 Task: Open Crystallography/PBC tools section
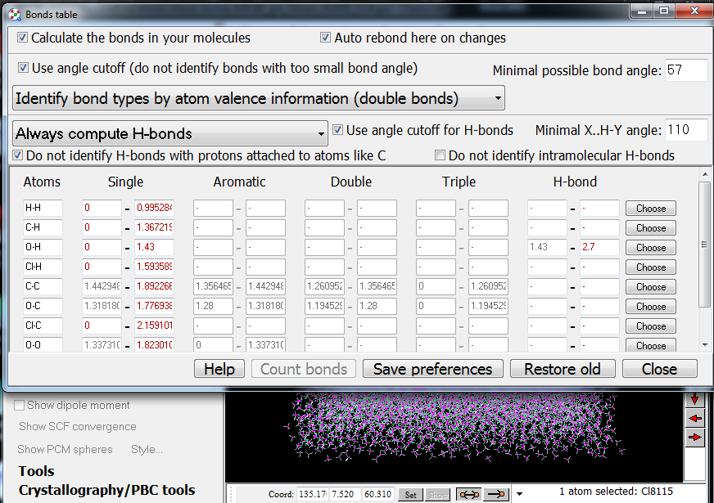(106, 491)
